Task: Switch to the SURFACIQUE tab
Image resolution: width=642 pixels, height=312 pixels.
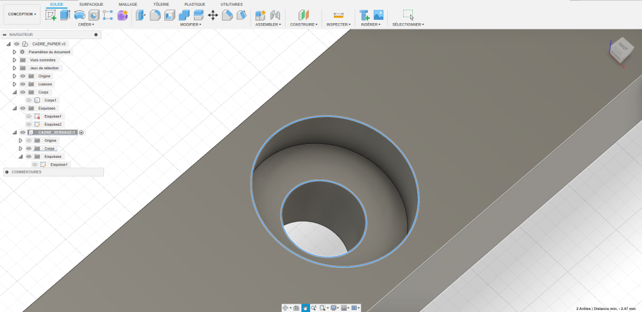Action: pyautogui.click(x=91, y=4)
